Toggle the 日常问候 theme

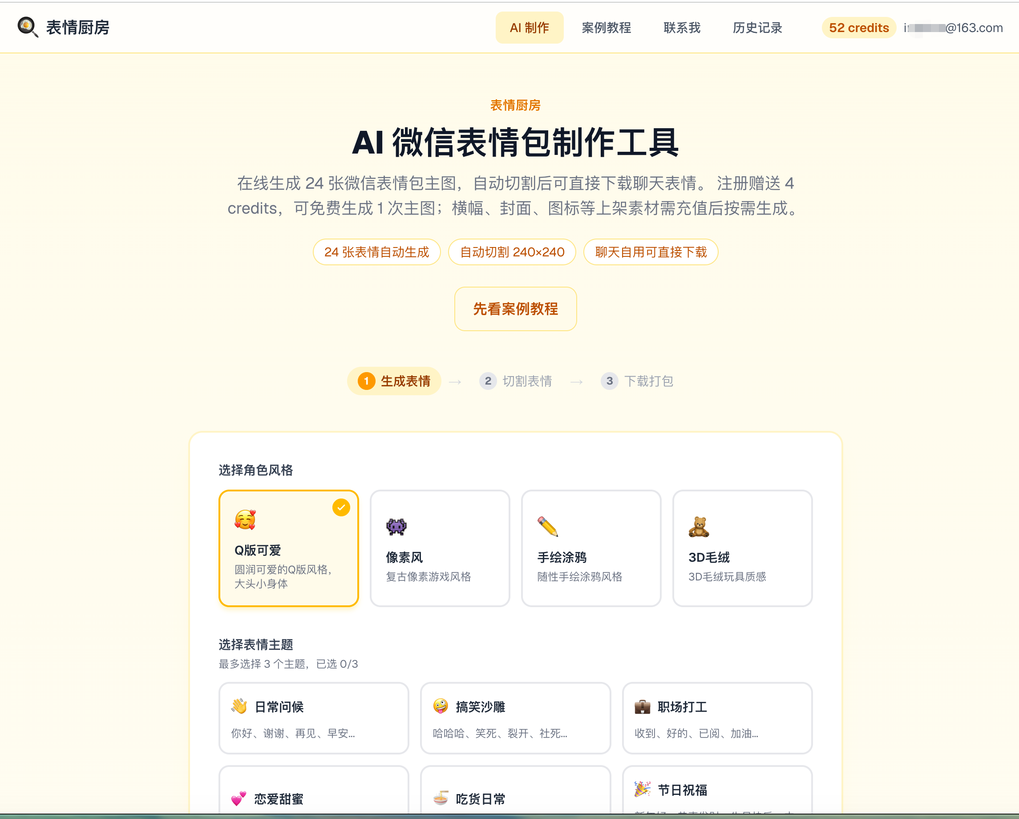tap(313, 718)
